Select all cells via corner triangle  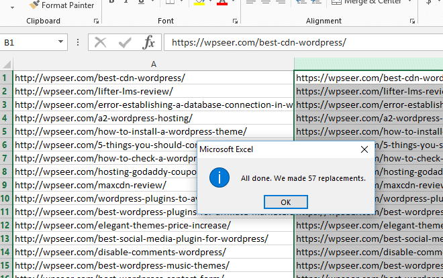click(7, 64)
